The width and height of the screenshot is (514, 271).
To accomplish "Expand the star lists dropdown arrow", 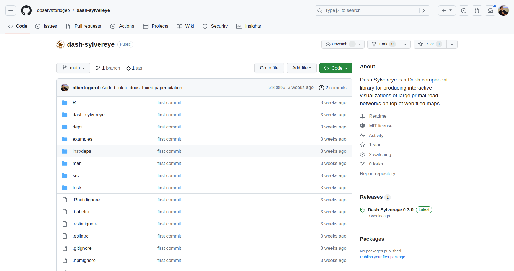I will [x=452, y=44].
